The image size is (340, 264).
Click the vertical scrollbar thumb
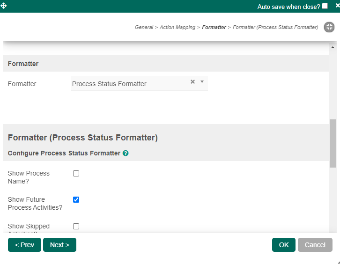tap(333, 143)
